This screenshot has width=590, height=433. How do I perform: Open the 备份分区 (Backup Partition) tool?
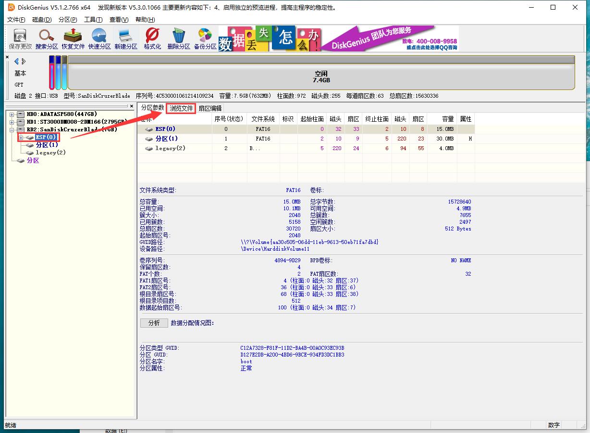[205, 38]
